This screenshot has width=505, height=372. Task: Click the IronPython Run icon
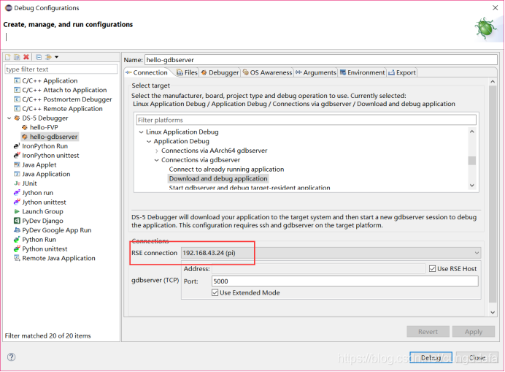tap(17, 146)
